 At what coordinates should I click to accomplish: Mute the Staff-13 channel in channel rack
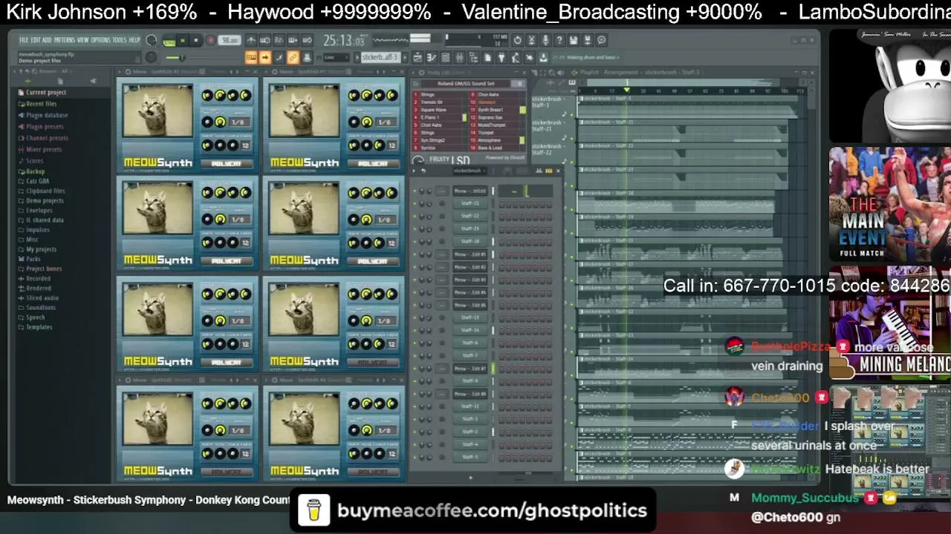416,317
